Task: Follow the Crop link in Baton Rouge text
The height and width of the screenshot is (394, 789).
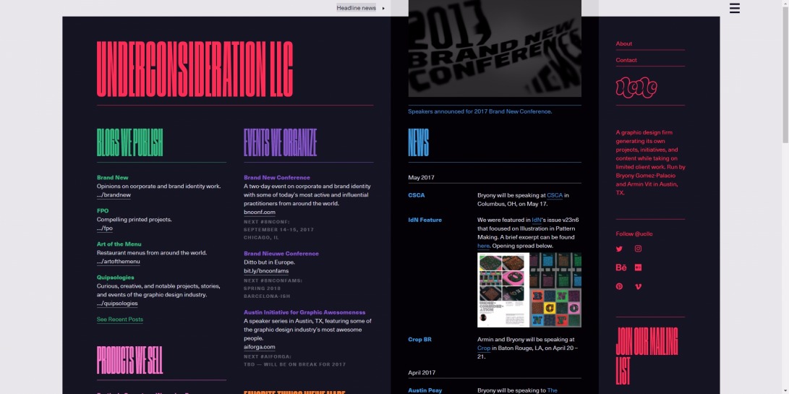Action: 484,348
